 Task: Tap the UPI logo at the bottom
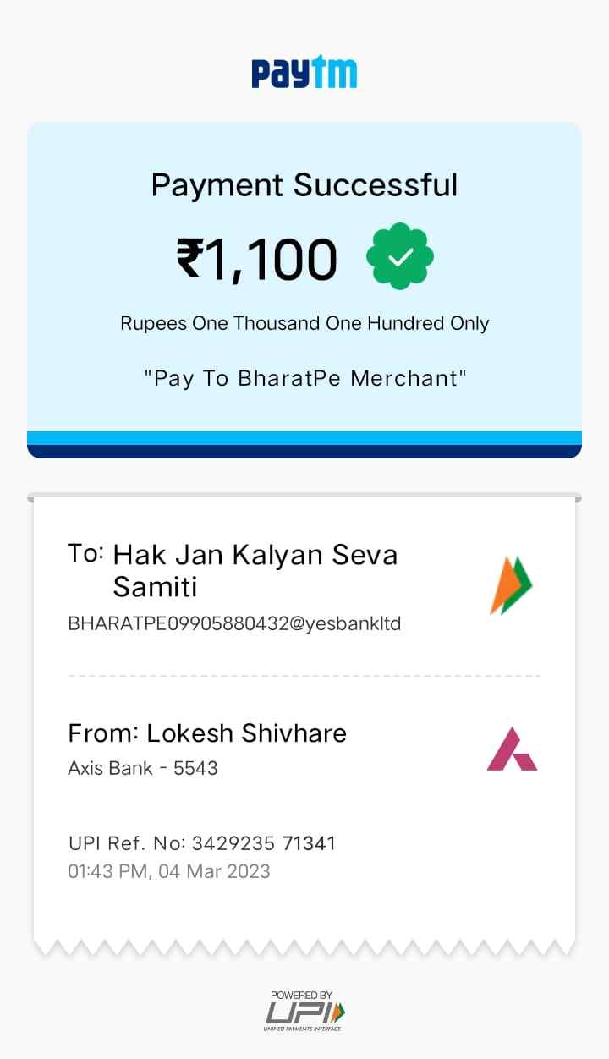[x=305, y=1013]
